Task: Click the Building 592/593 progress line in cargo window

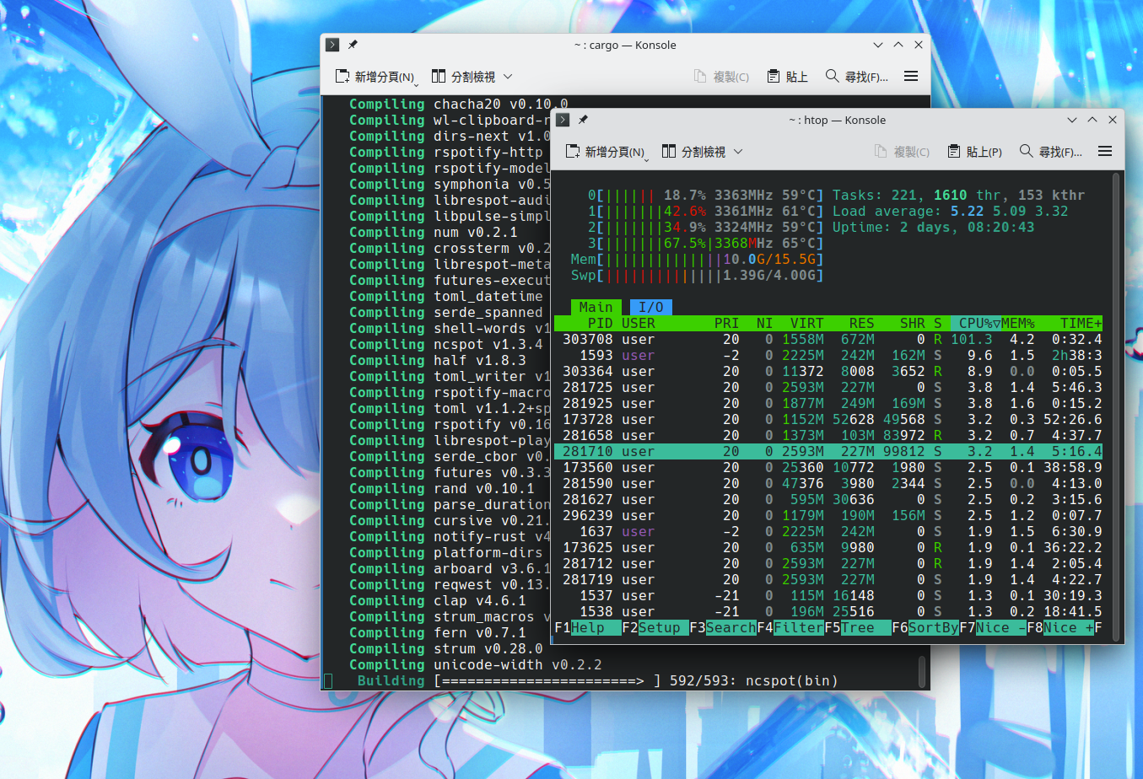Action: (597, 680)
